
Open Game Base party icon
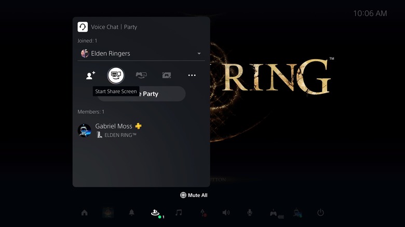coord(155,212)
